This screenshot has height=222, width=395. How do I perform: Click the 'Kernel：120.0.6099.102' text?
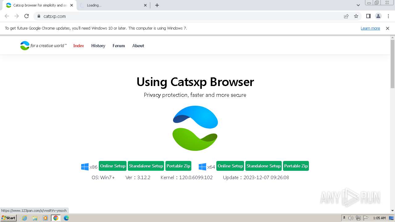[187, 178]
